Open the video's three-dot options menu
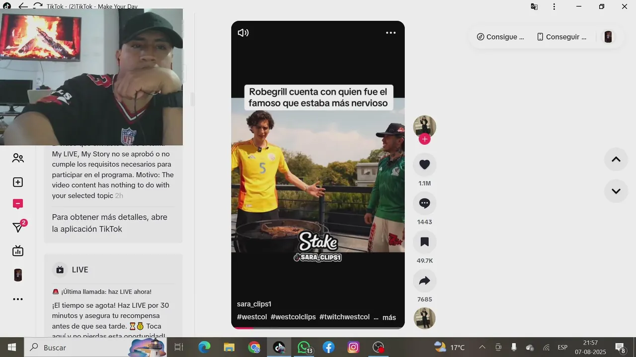Viewport: 636px width, 357px height. (x=391, y=33)
